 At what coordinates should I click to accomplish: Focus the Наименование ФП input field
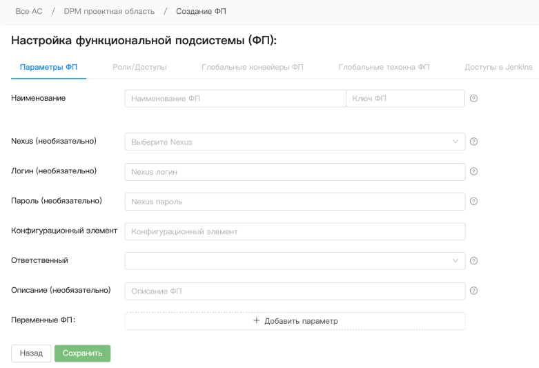(235, 99)
